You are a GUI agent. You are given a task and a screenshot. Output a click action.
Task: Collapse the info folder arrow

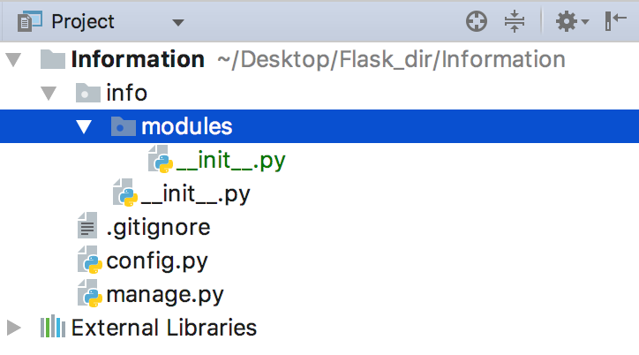(x=49, y=93)
